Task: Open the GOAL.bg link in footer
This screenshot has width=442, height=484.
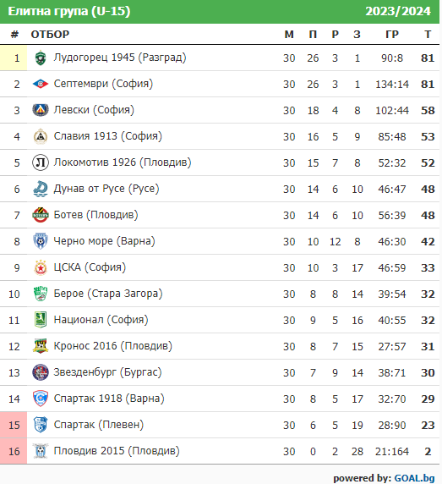Action: click(x=414, y=478)
